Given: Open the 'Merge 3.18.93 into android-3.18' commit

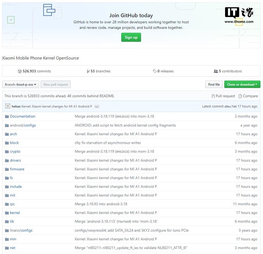Looking at the screenshot, I should point(101,204).
